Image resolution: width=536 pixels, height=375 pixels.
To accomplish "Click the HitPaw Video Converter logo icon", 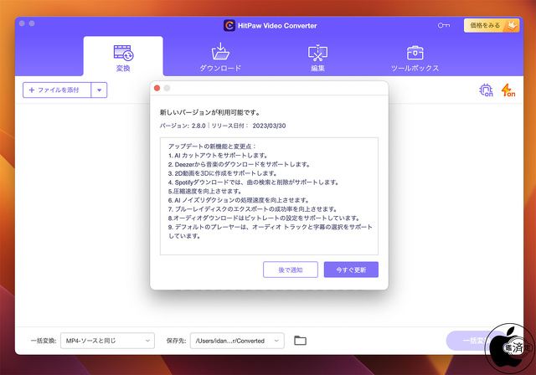I will pyautogui.click(x=229, y=25).
